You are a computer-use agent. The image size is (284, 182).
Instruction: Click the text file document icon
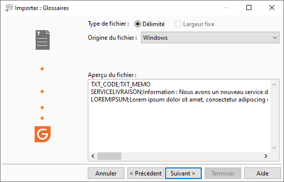(x=43, y=40)
